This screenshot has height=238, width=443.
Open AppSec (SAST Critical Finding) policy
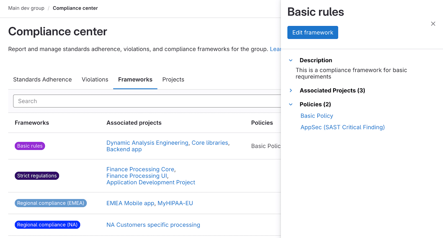tap(342, 127)
